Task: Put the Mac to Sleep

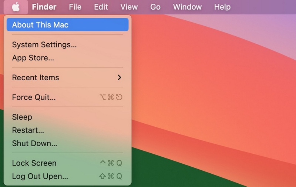Action: click(68, 117)
